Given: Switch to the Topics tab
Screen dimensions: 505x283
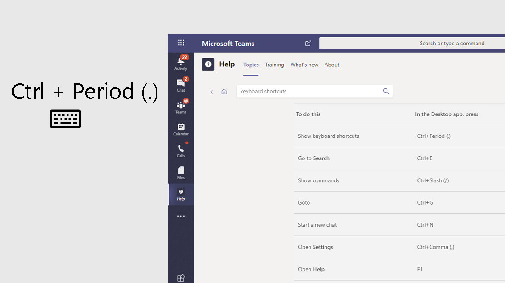Looking at the screenshot, I should pyautogui.click(x=251, y=65).
